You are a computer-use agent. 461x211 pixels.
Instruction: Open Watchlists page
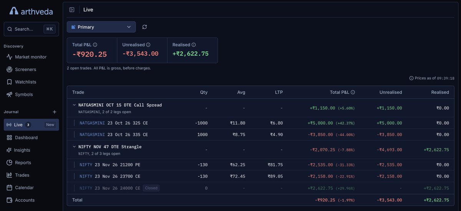click(31, 82)
